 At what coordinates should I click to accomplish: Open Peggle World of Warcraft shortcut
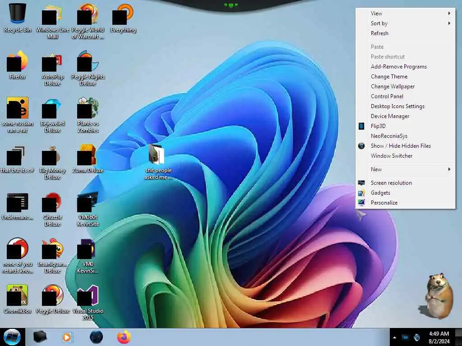click(88, 21)
